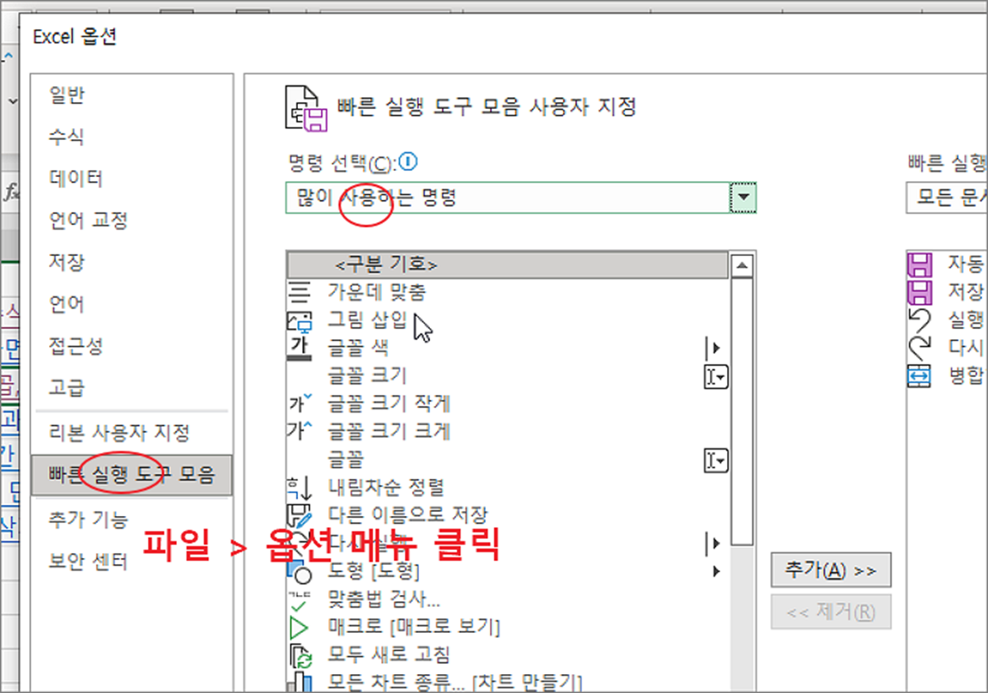Select the 그림 삽입 command icon
Image resolution: width=988 pixels, height=693 pixels.
[x=300, y=321]
